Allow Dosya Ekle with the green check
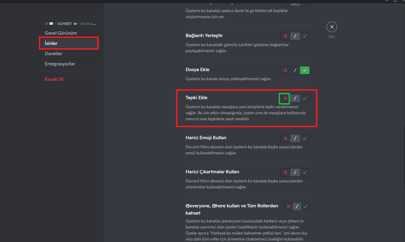Image resolution: width=405 pixels, height=242 pixels. (x=305, y=70)
